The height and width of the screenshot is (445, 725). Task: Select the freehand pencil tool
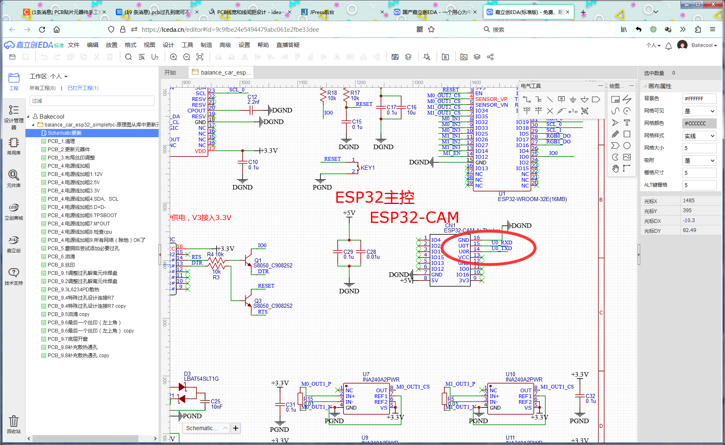tap(615, 134)
